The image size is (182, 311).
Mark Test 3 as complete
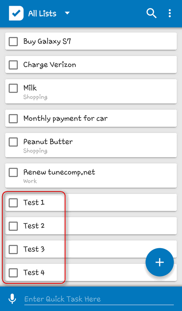click(x=13, y=249)
